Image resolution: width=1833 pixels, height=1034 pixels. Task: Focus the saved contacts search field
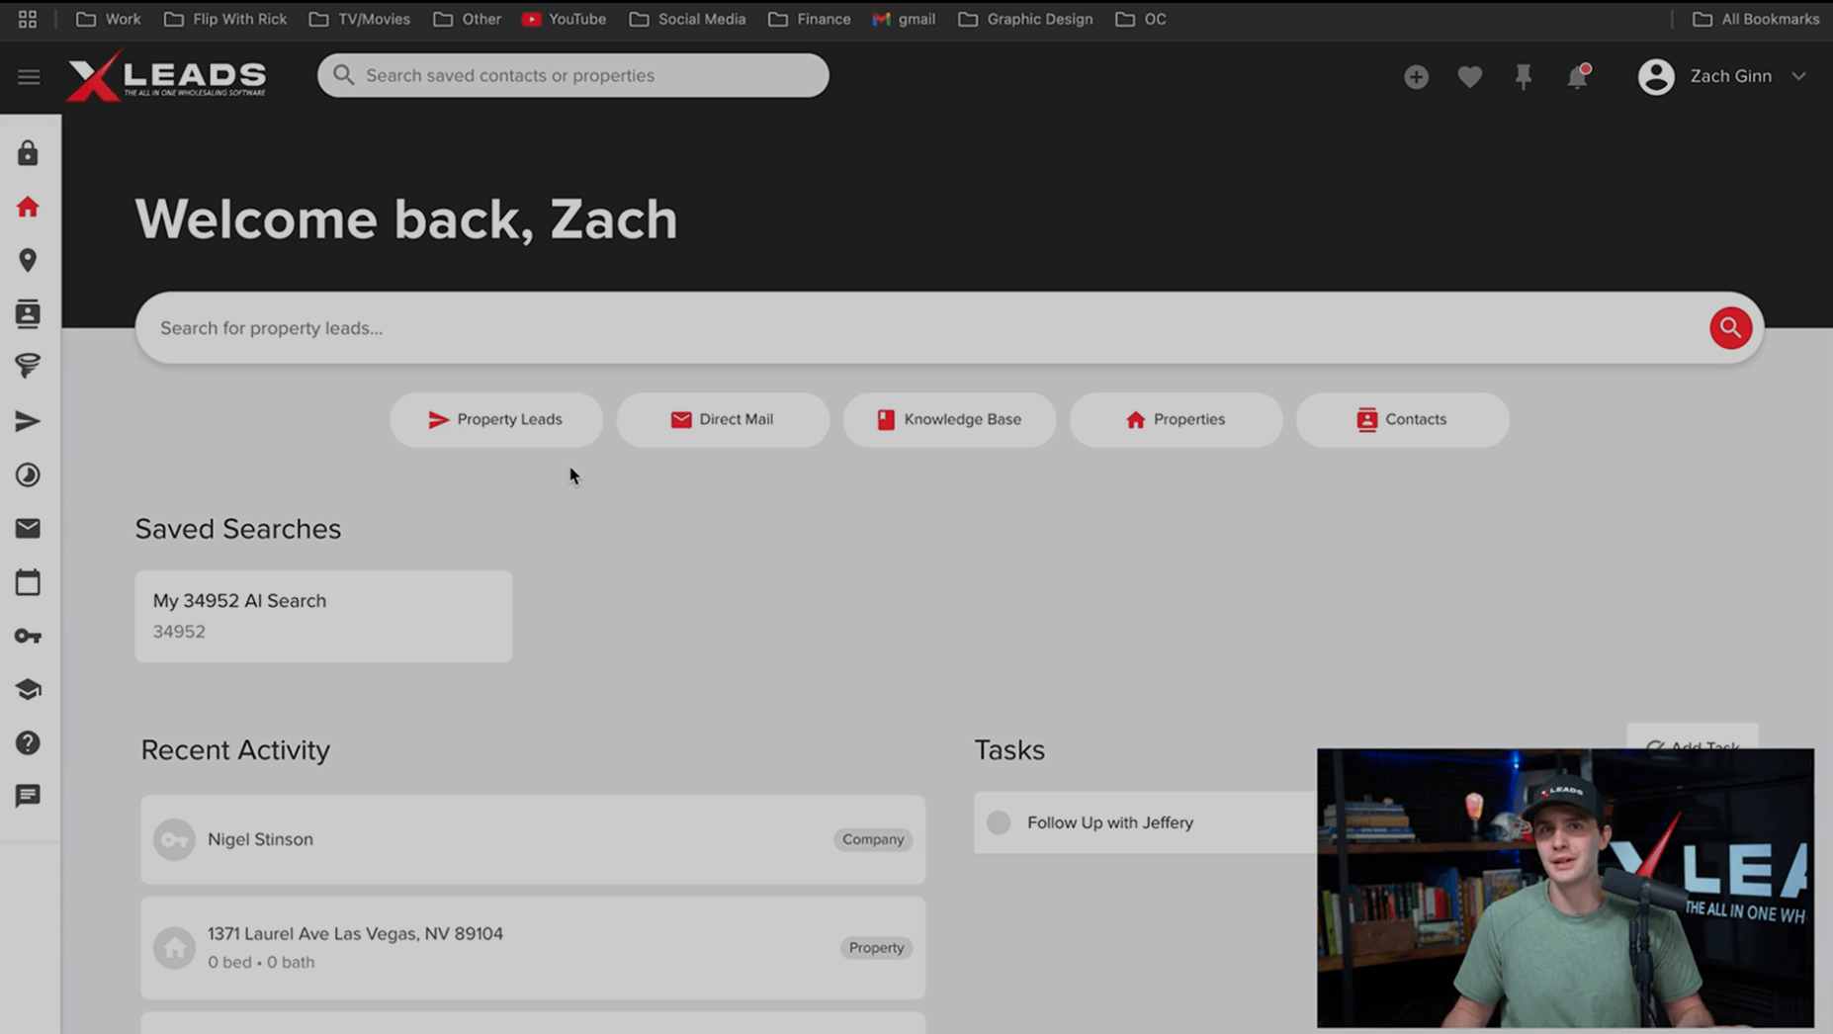[x=573, y=75]
